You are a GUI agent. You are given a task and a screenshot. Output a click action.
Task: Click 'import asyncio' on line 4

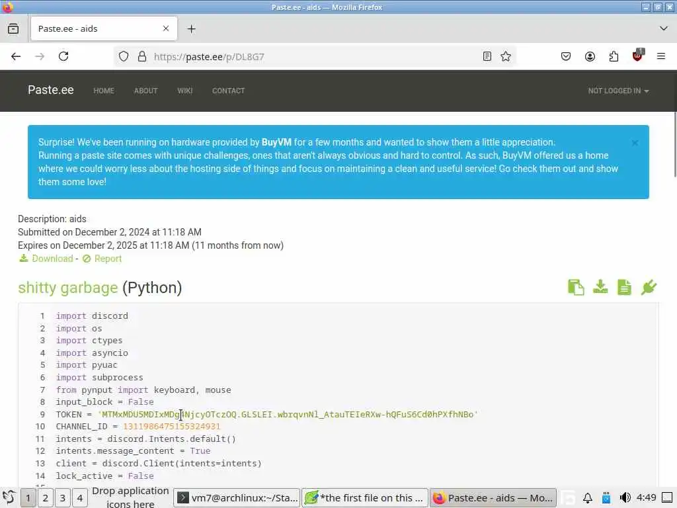[92, 353]
